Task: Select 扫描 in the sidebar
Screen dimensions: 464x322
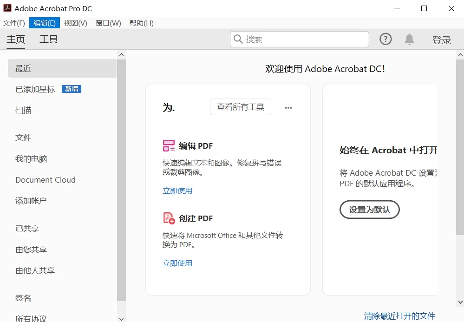Action: [x=24, y=110]
